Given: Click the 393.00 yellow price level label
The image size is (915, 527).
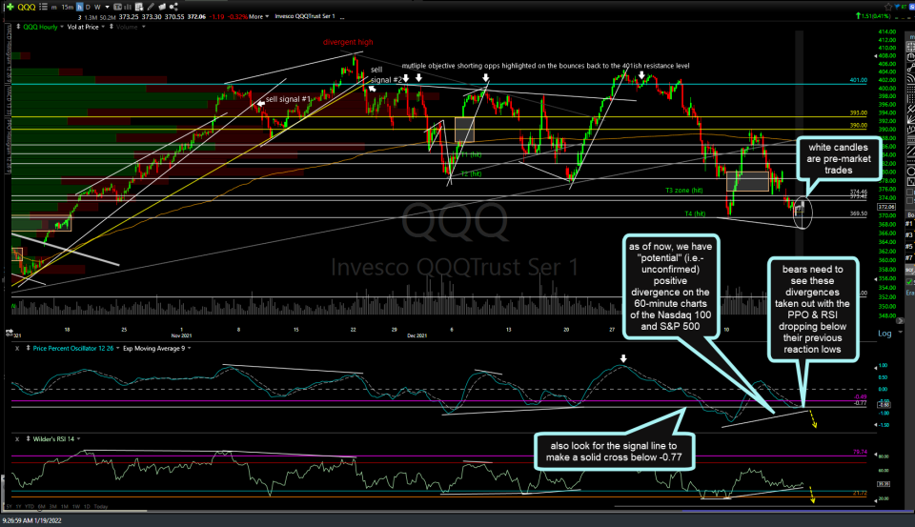Looking at the screenshot, I should [x=858, y=112].
